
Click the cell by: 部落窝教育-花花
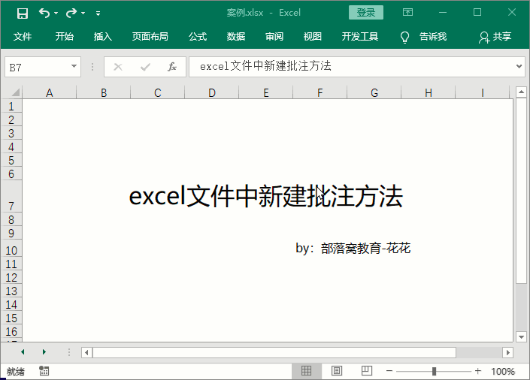coord(353,249)
